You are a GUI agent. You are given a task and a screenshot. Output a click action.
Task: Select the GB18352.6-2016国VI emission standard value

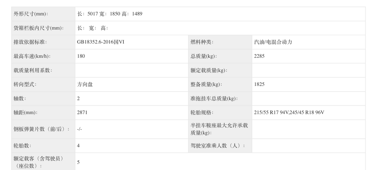pos(101,42)
